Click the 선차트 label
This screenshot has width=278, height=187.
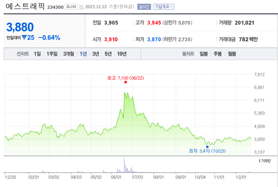23,54
